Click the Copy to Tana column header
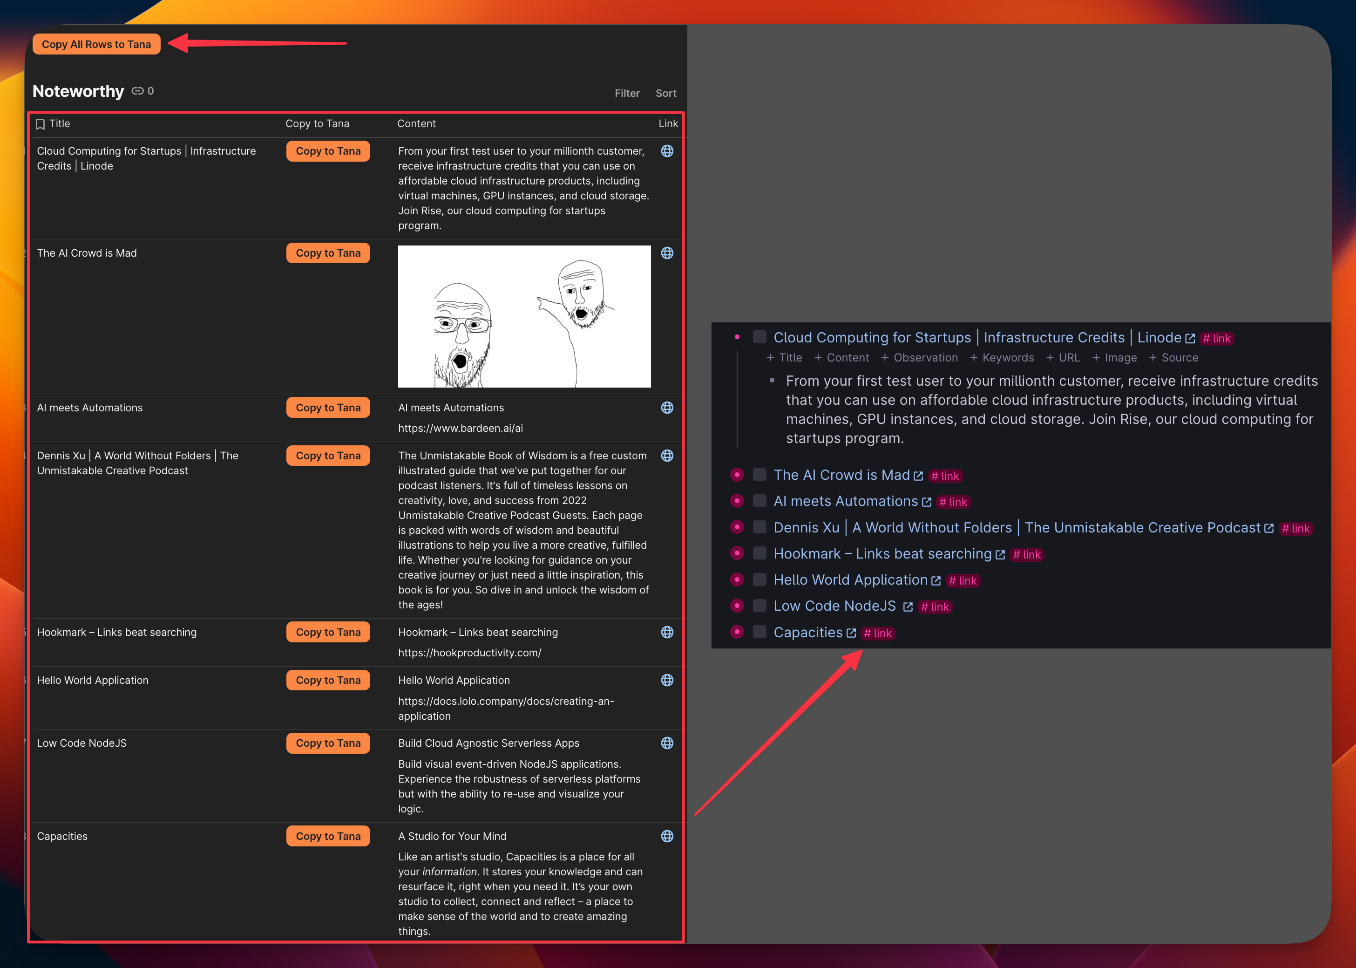The width and height of the screenshot is (1356, 968). 318,123
